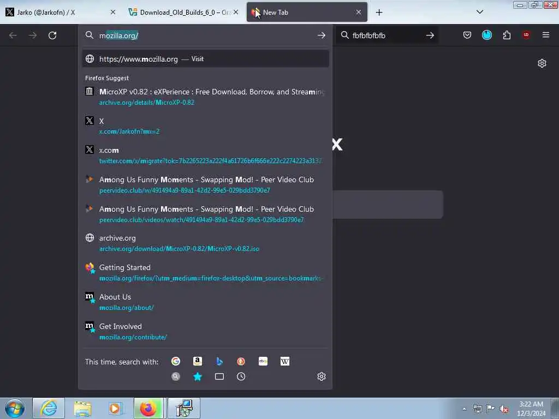Image resolution: width=559 pixels, height=419 pixels.
Task: Open the uBlock Origin toolbar icon
Action: [x=526, y=35]
